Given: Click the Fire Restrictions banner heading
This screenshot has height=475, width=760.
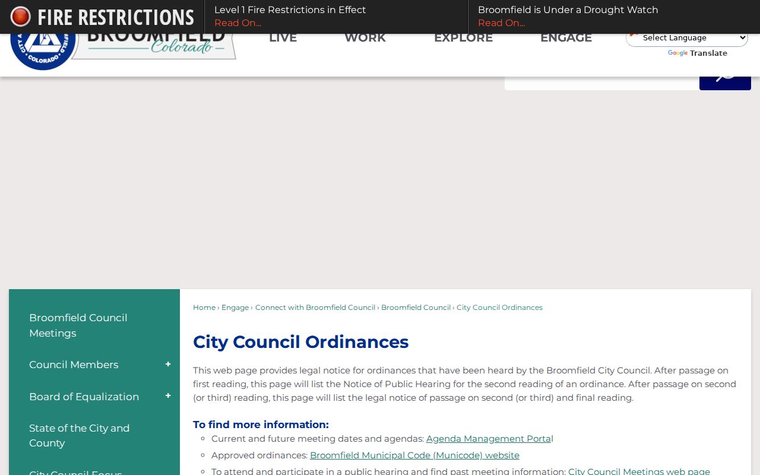Looking at the screenshot, I should pos(116,17).
